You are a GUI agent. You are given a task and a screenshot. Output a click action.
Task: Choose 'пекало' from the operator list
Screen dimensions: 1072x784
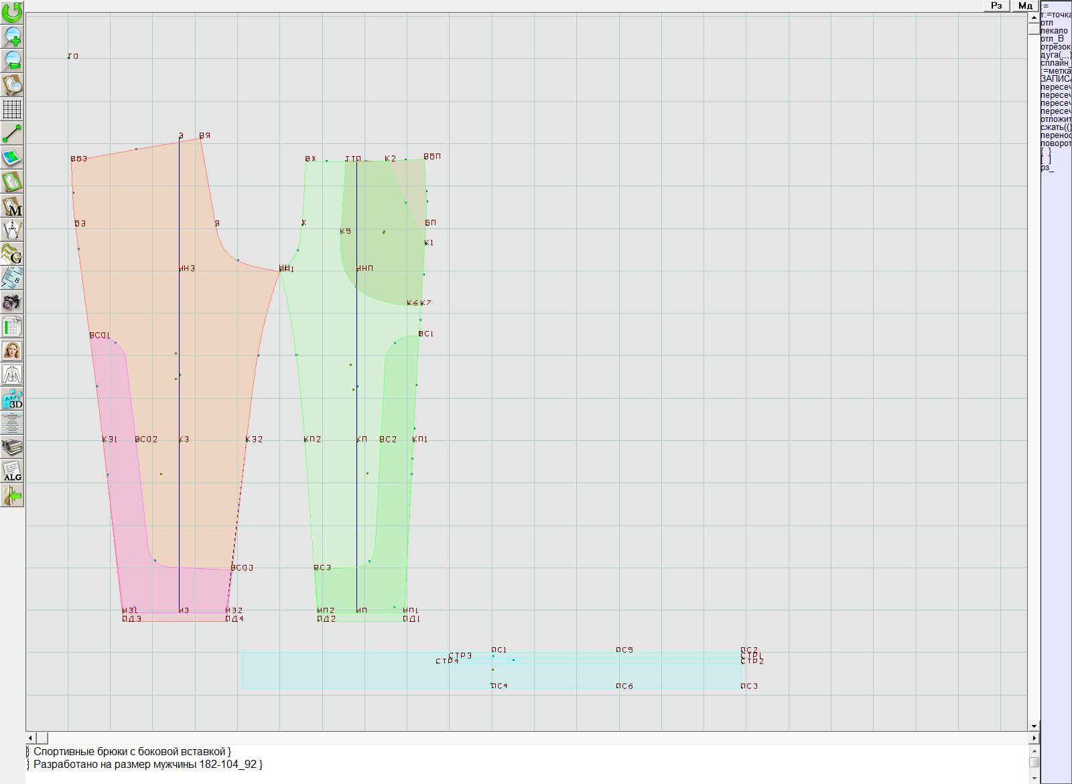(x=1055, y=31)
